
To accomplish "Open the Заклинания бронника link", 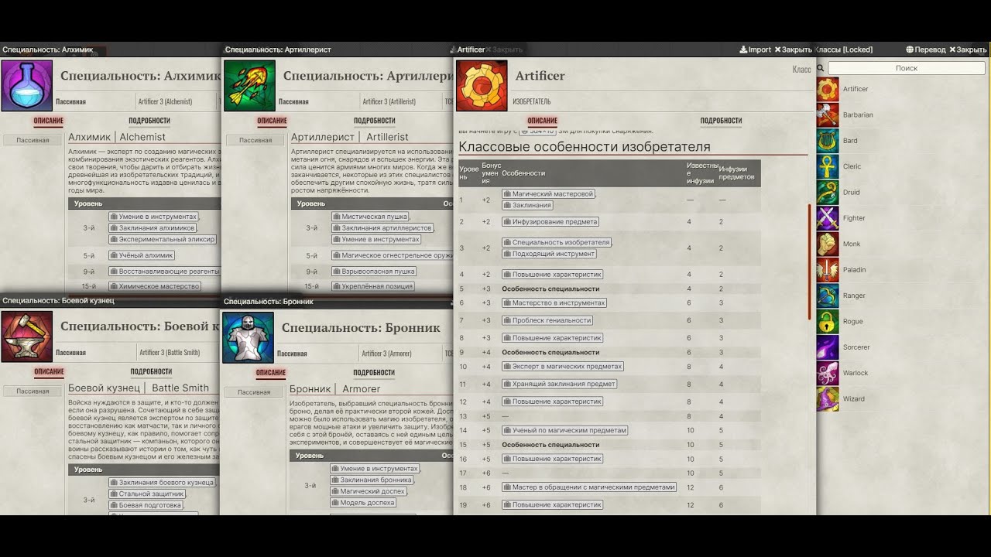I will coord(372,480).
